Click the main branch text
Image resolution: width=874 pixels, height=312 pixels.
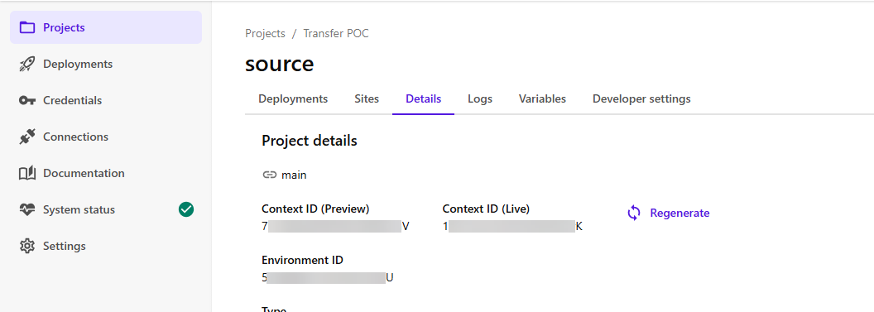point(295,175)
